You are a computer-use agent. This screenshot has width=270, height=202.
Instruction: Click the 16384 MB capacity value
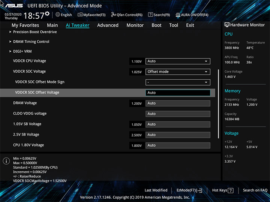tap(232, 119)
